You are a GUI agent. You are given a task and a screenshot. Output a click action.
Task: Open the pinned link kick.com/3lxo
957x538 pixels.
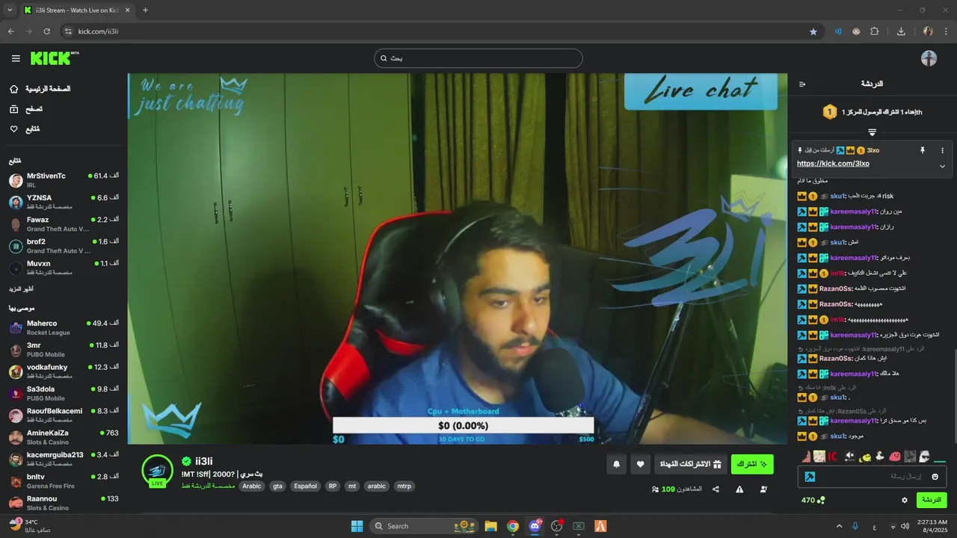pos(833,164)
